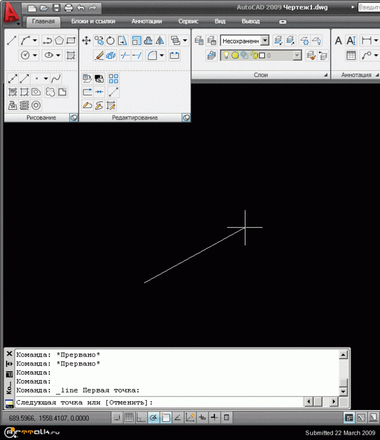Open the linear dimension dropdown arrow
Viewport: 380px width, 440px height.
tap(376, 40)
